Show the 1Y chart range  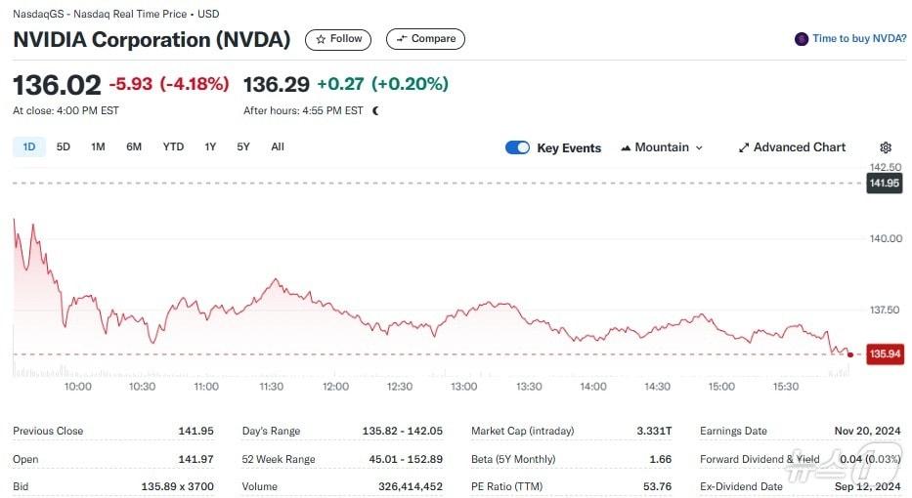pos(210,147)
